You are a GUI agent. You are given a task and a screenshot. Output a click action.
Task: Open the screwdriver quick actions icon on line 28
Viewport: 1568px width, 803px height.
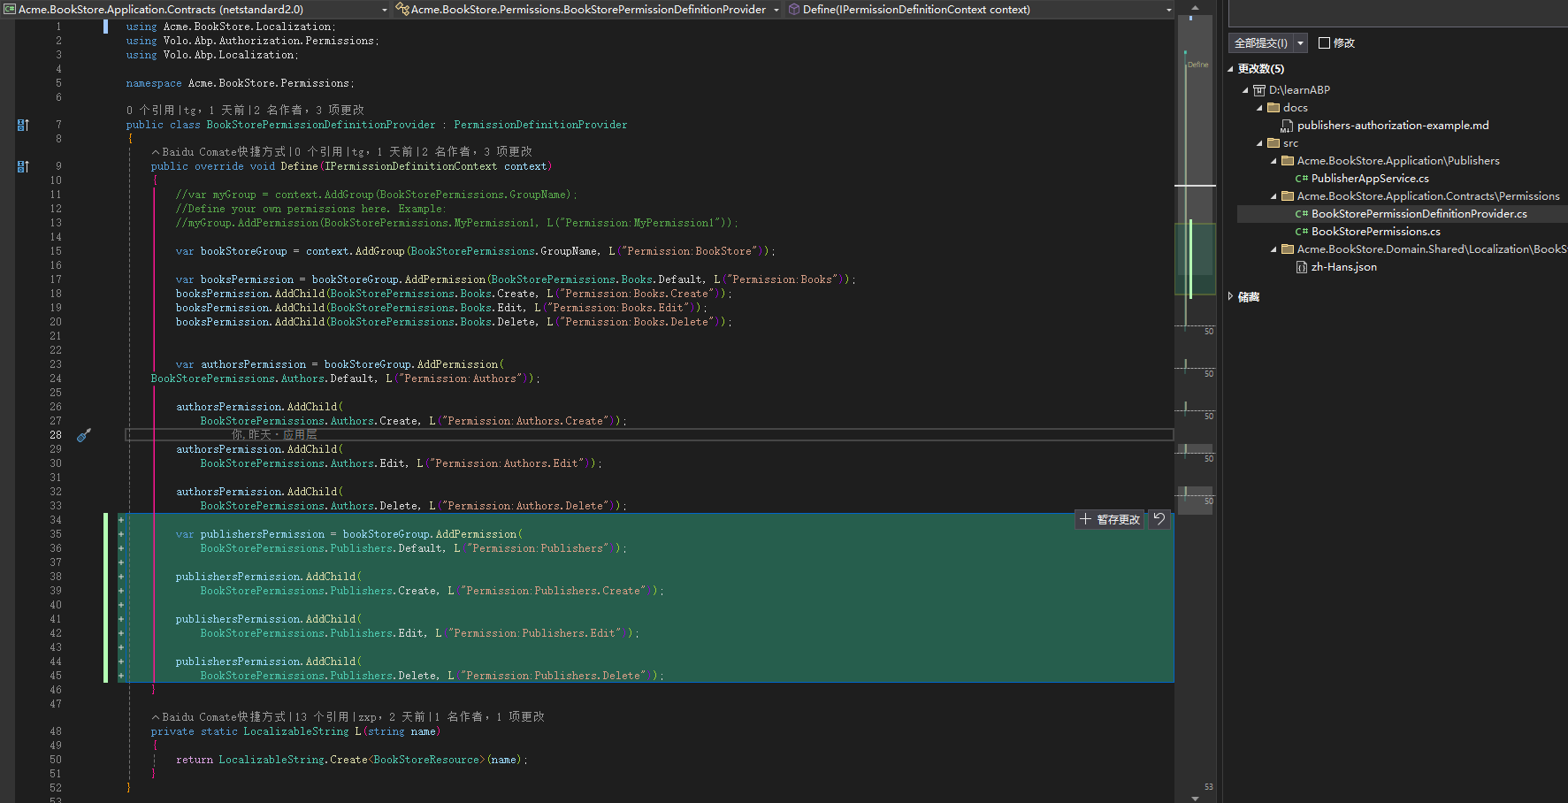tap(84, 435)
